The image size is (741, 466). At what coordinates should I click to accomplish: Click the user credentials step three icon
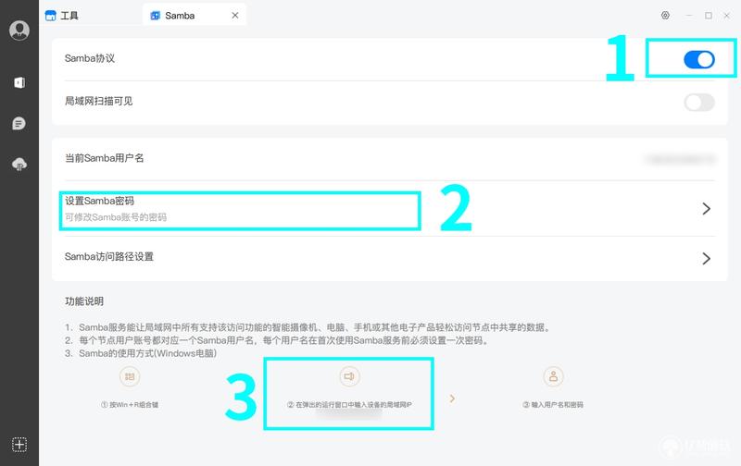553,376
